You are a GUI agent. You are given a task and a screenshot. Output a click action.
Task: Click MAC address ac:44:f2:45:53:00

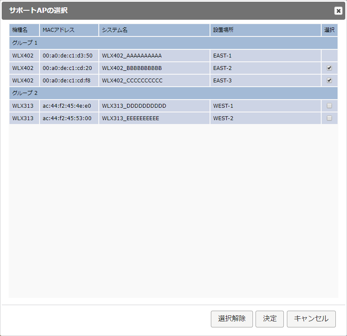pyautogui.click(x=67, y=118)
